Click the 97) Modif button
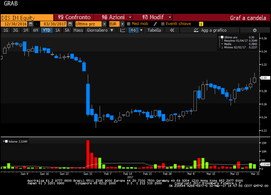 pyautogui.click(x=152, y=17)
